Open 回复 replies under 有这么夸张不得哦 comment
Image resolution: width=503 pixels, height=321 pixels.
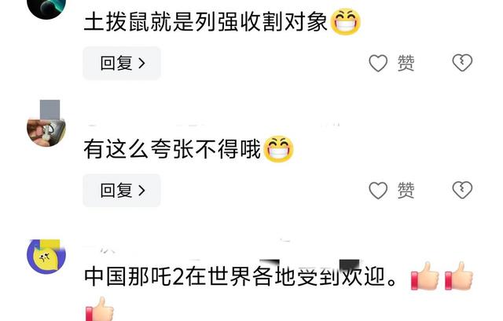coord(122,190)
